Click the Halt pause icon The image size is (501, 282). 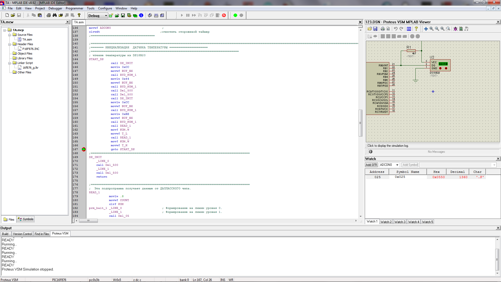pos(188,15)
